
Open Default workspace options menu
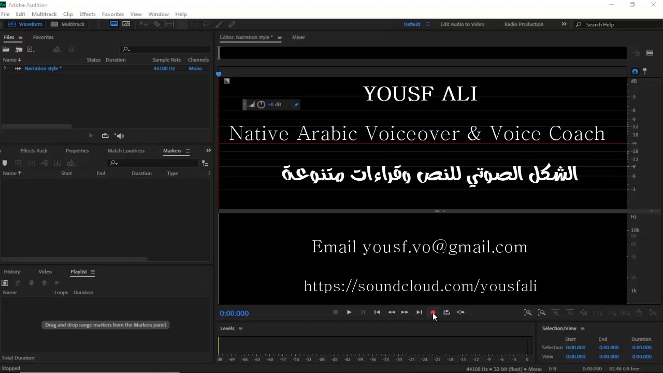pyautogui.click(x=428, y=24)
